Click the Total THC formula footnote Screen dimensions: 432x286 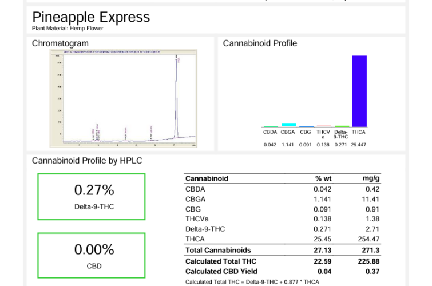252,282
